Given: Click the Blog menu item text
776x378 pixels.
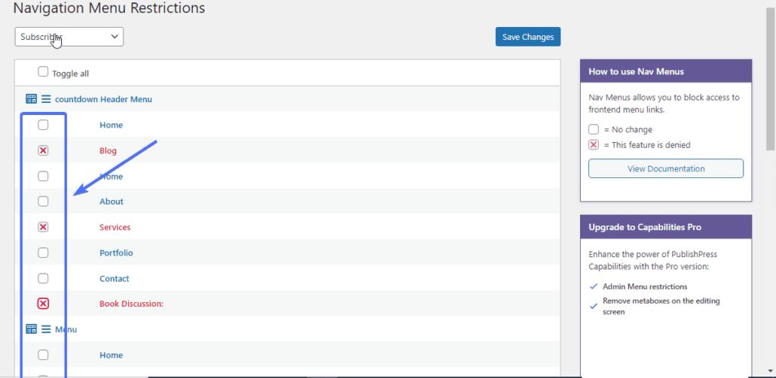Looking at the screenshot, I should [108, 150].
